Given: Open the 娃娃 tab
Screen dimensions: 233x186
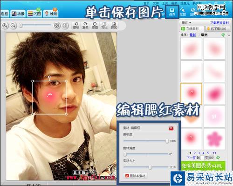Looking at the screenshot, I should [51, 14].
